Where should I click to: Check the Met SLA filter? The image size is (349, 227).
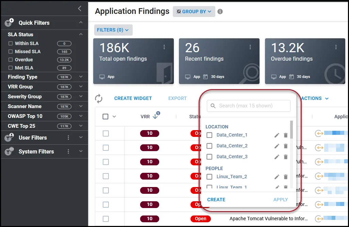pos(11,68)
